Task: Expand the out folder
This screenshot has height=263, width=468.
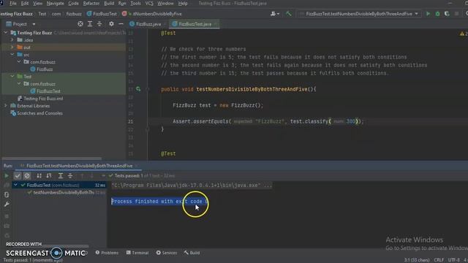Action: (x=12, y=47)
